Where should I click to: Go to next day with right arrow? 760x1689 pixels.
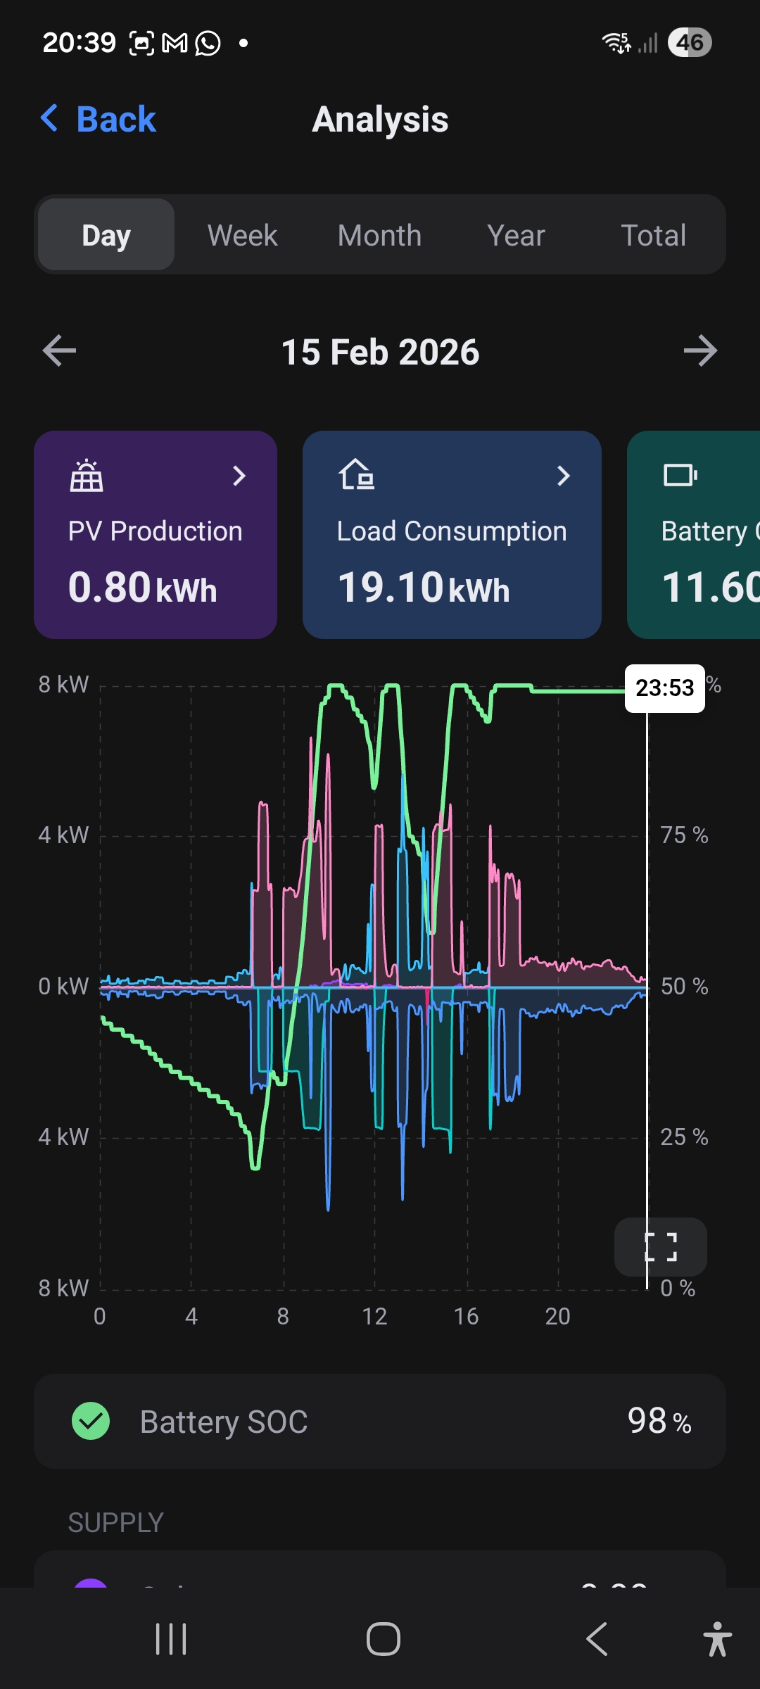700,350
